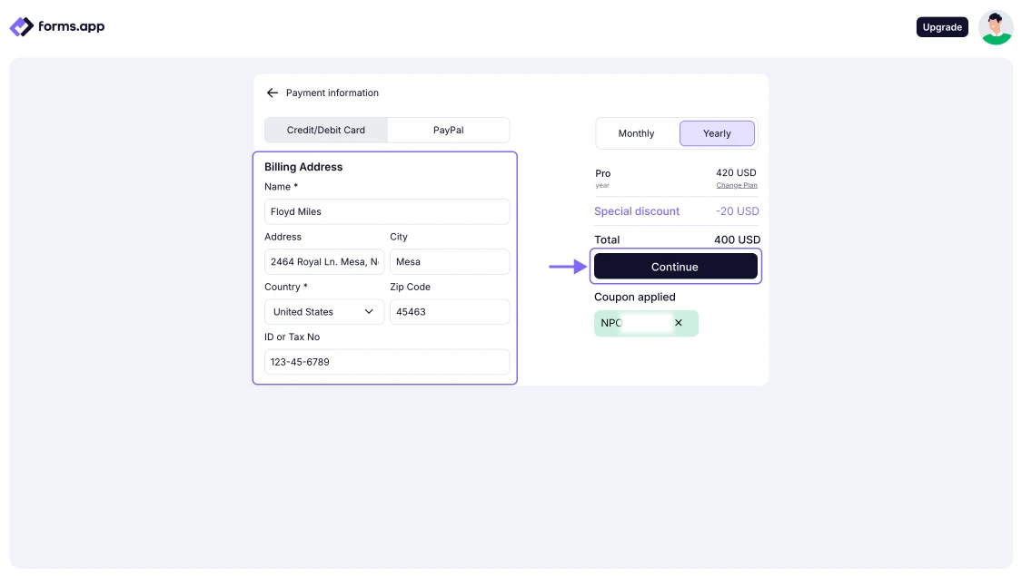Edit the City field containing Mesa
The image size is (1022, 576).
449,262
